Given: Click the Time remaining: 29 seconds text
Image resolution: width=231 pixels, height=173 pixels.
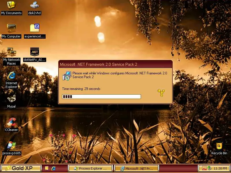Looking at the screenshot, I should [81, 89].
